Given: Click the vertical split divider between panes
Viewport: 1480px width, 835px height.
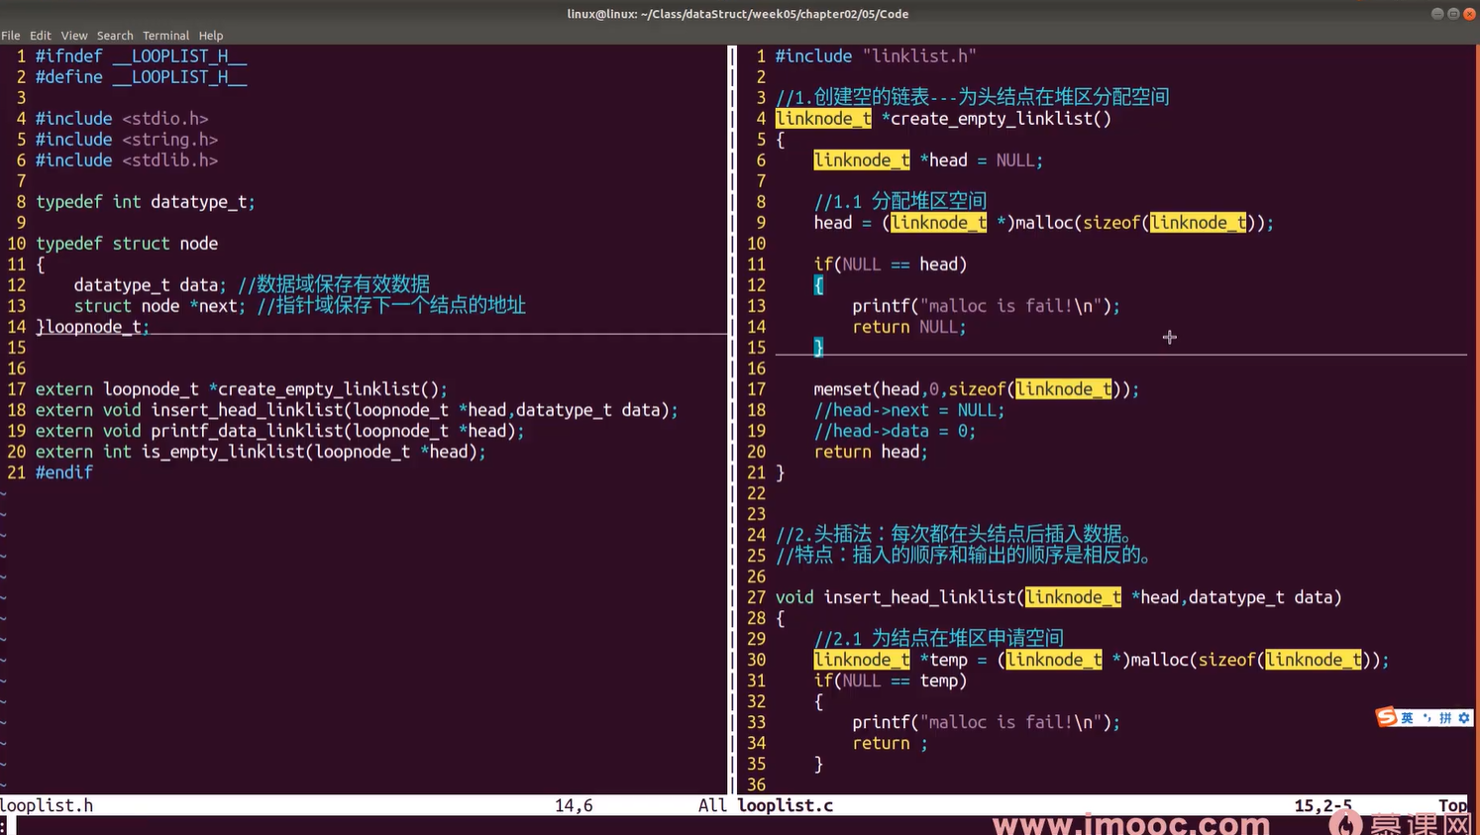Looking at the screenshot, I should point(733,416).
